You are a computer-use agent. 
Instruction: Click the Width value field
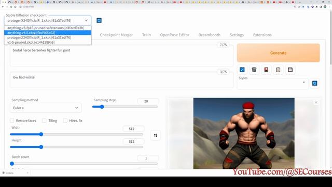click(133, 129)
